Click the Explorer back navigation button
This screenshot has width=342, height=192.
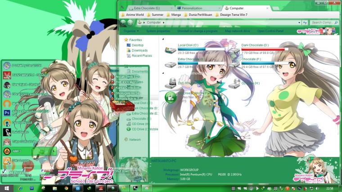tap(123, 22)
